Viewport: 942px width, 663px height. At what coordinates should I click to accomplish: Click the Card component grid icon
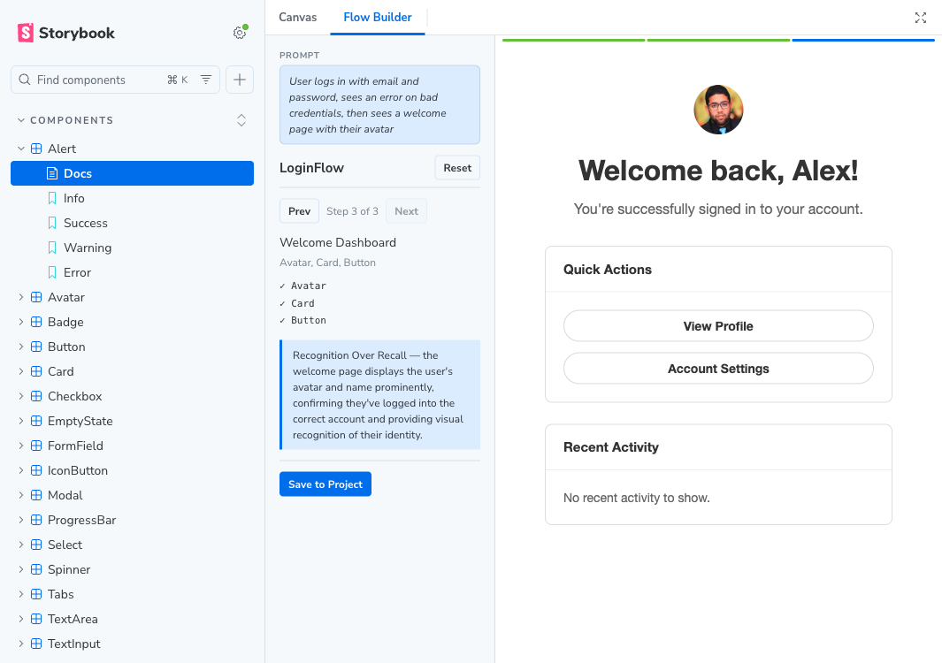[36, 371]
